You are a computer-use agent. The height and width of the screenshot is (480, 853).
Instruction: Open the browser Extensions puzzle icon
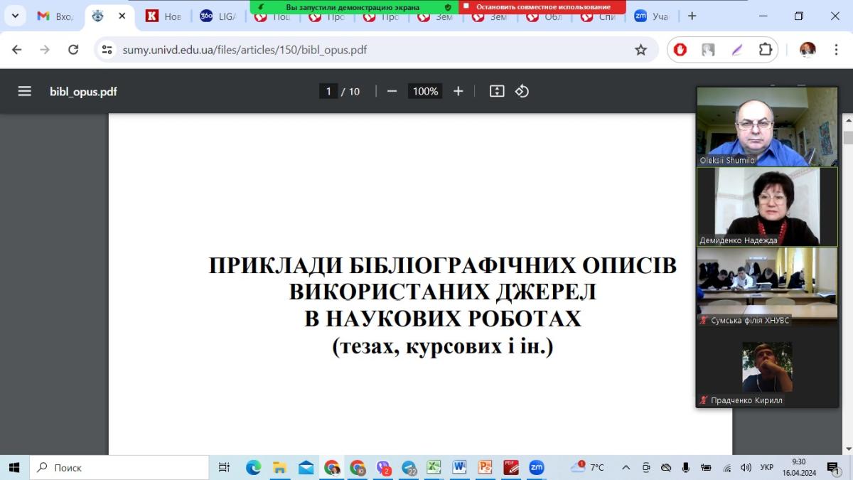(x=765, y=50)
